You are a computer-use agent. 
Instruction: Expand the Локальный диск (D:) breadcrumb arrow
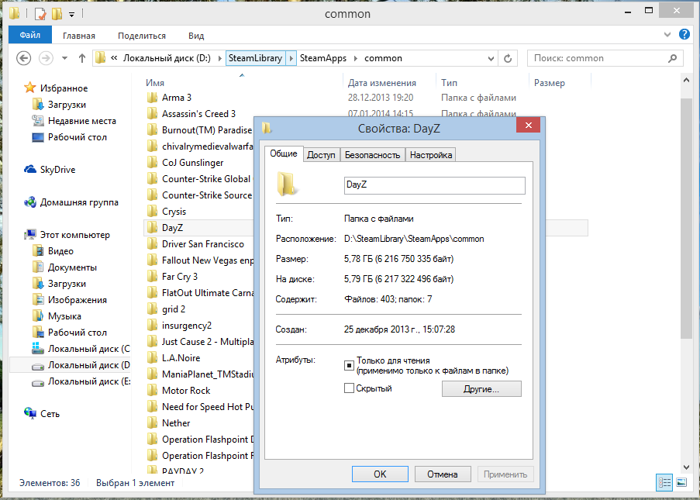click(x=219, y=58)
